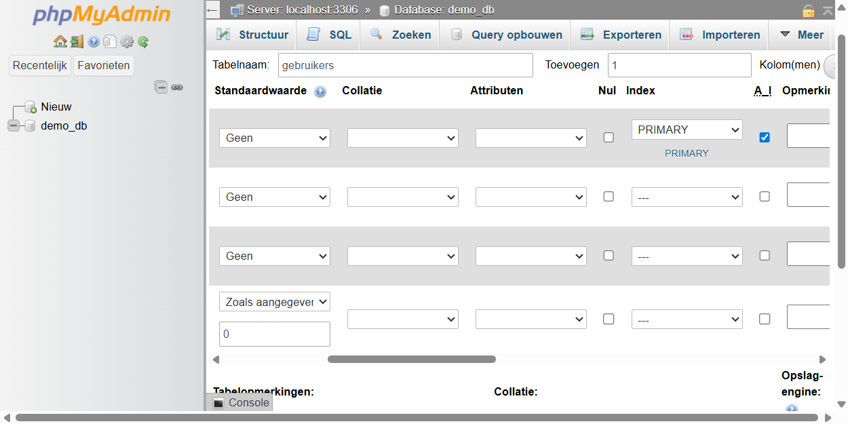Open the Exporteren tab

tap(621, 35)
